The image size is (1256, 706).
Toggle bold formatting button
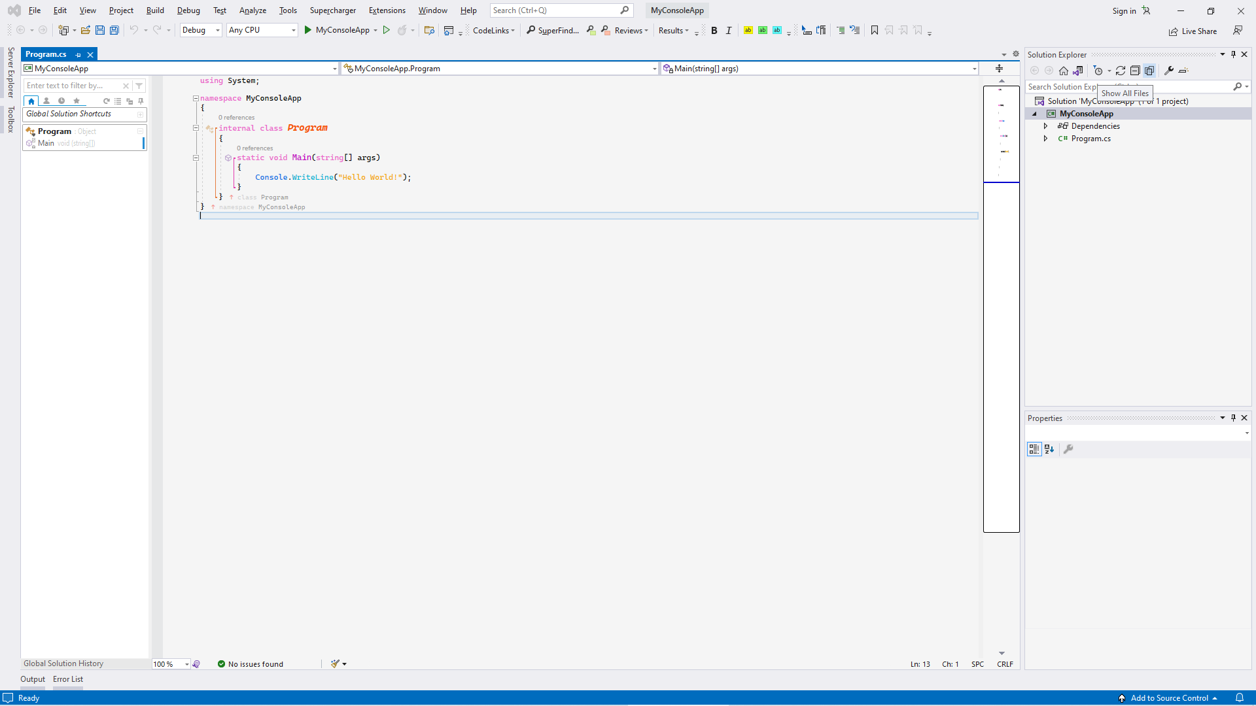pos(714,30)
